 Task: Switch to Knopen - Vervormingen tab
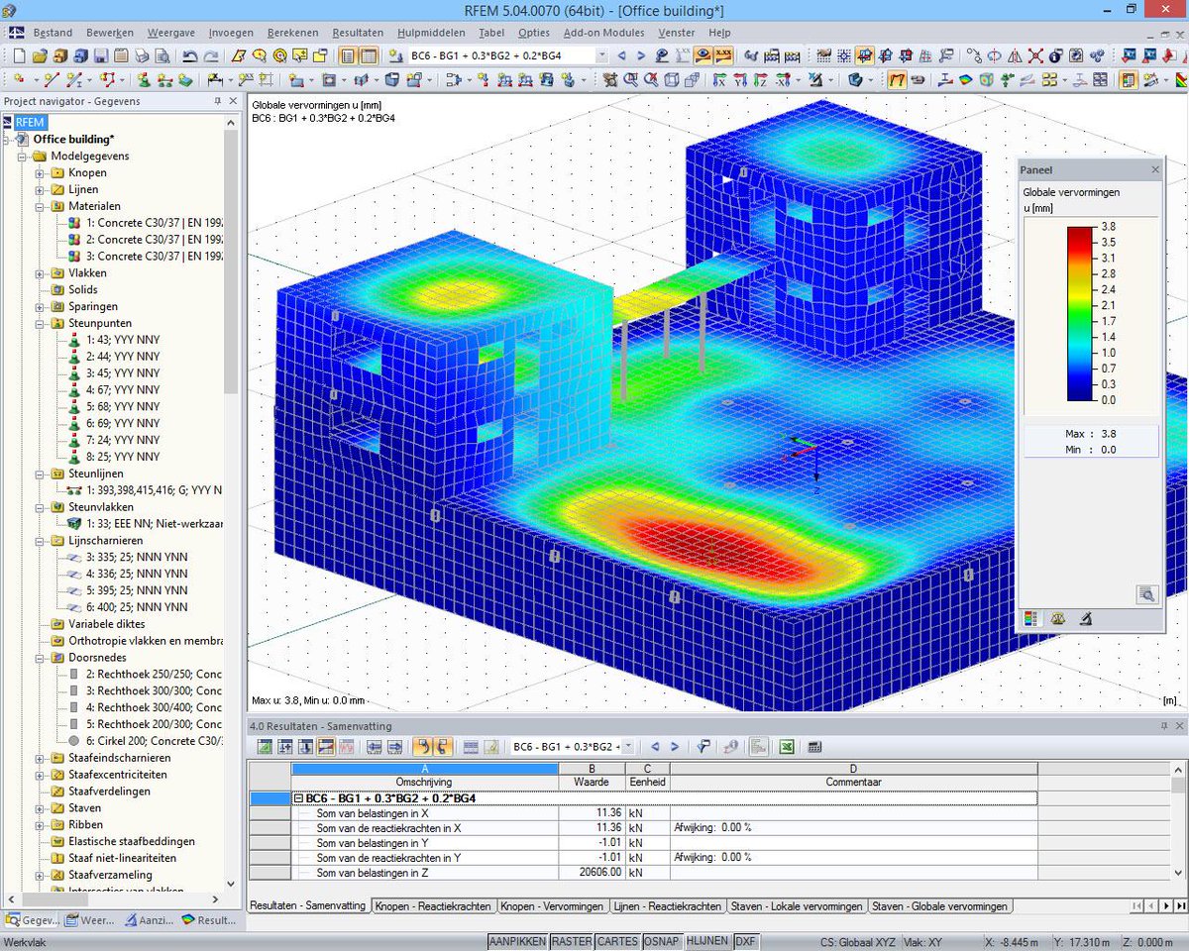(552, 906)
